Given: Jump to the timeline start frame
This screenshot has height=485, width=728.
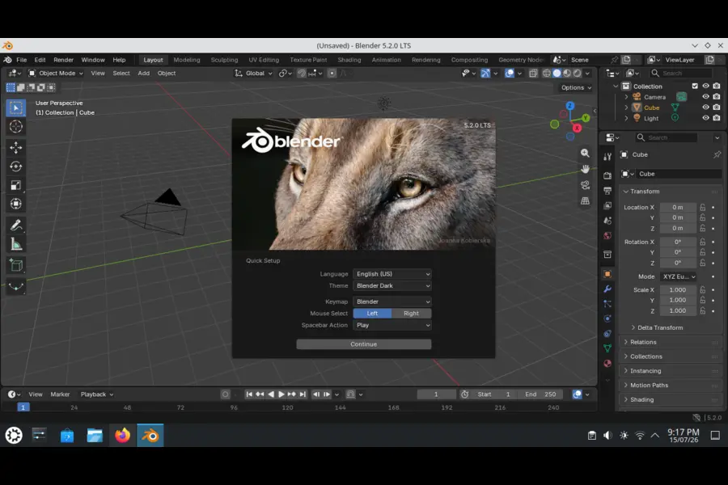Looking at the screenshot, I should [249, 394].
